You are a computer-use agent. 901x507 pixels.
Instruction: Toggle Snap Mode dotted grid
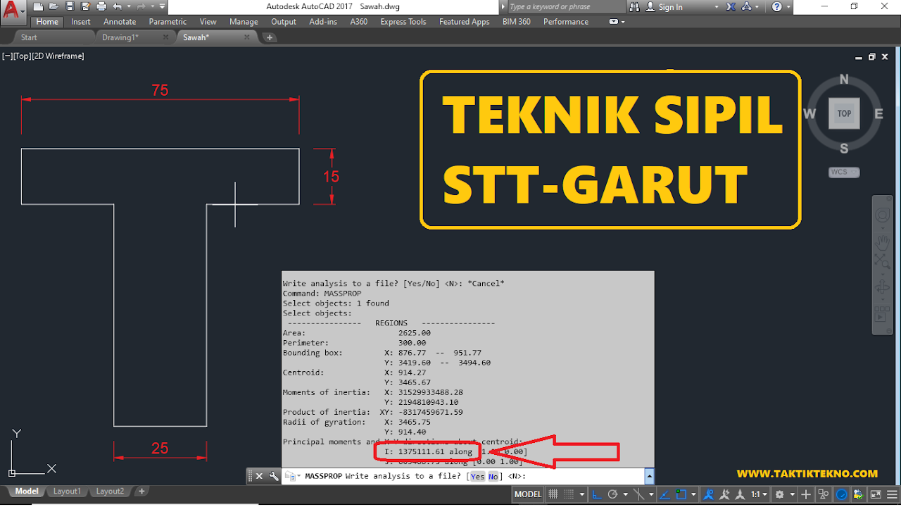(569, 494)
